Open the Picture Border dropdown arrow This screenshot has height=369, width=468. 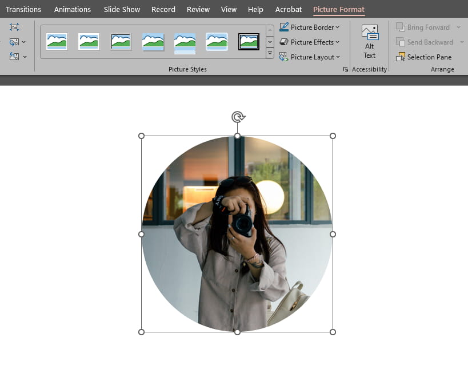coord(337,27)
